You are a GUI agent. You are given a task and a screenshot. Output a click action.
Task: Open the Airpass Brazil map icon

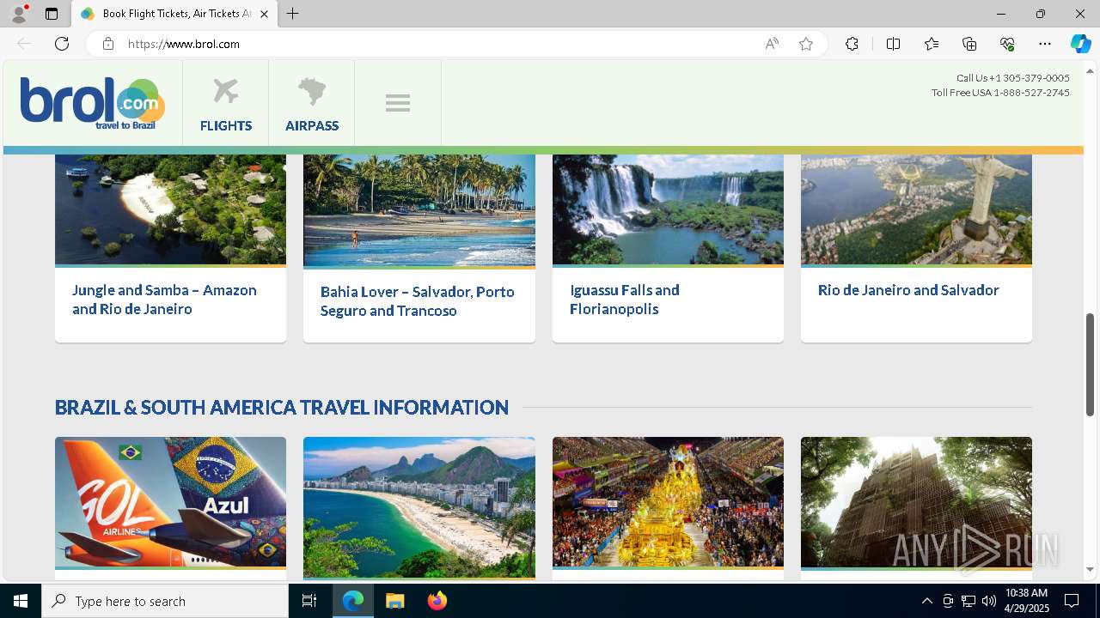(x=312, y=91)
